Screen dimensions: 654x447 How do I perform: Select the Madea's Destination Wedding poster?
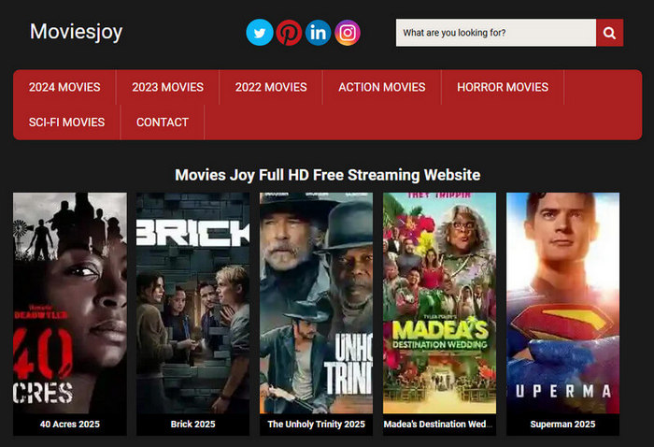[x=440, y=303]
